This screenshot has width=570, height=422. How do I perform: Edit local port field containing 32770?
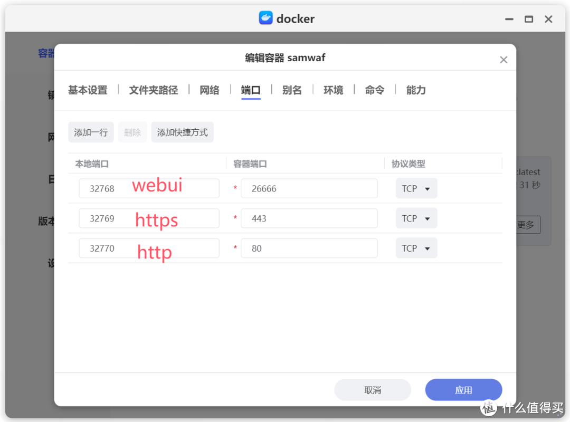click(x=149, y=248)
